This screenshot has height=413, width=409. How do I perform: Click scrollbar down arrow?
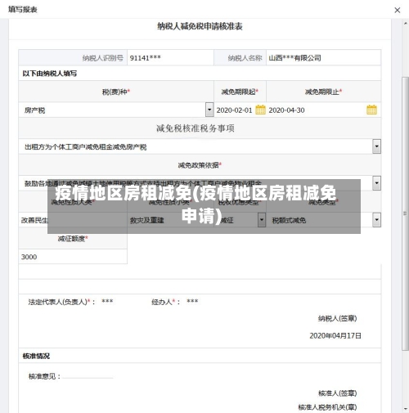point(405,409)
